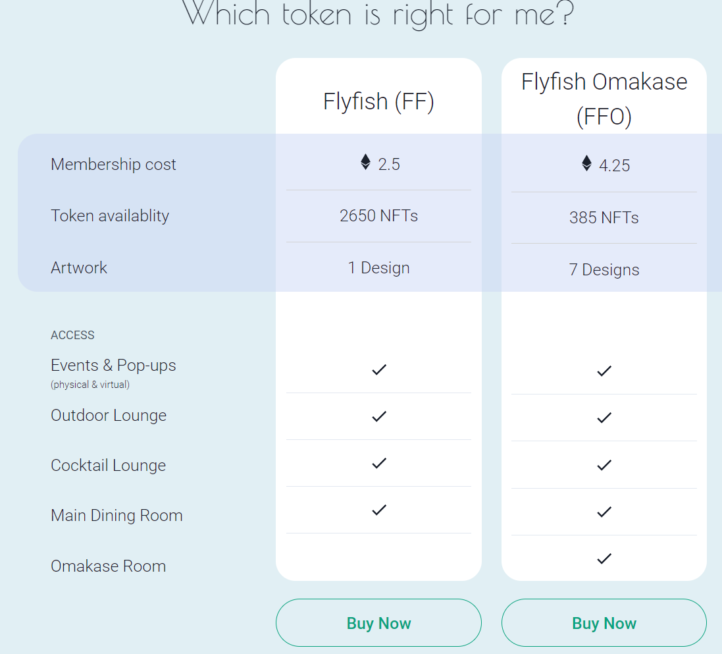Click Omakase checkmark for Cocktail Lounge
722x654 pixels.
click(604, 465)
